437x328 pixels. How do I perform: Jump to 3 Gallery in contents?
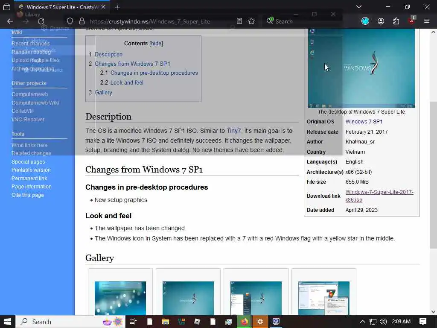100,92
